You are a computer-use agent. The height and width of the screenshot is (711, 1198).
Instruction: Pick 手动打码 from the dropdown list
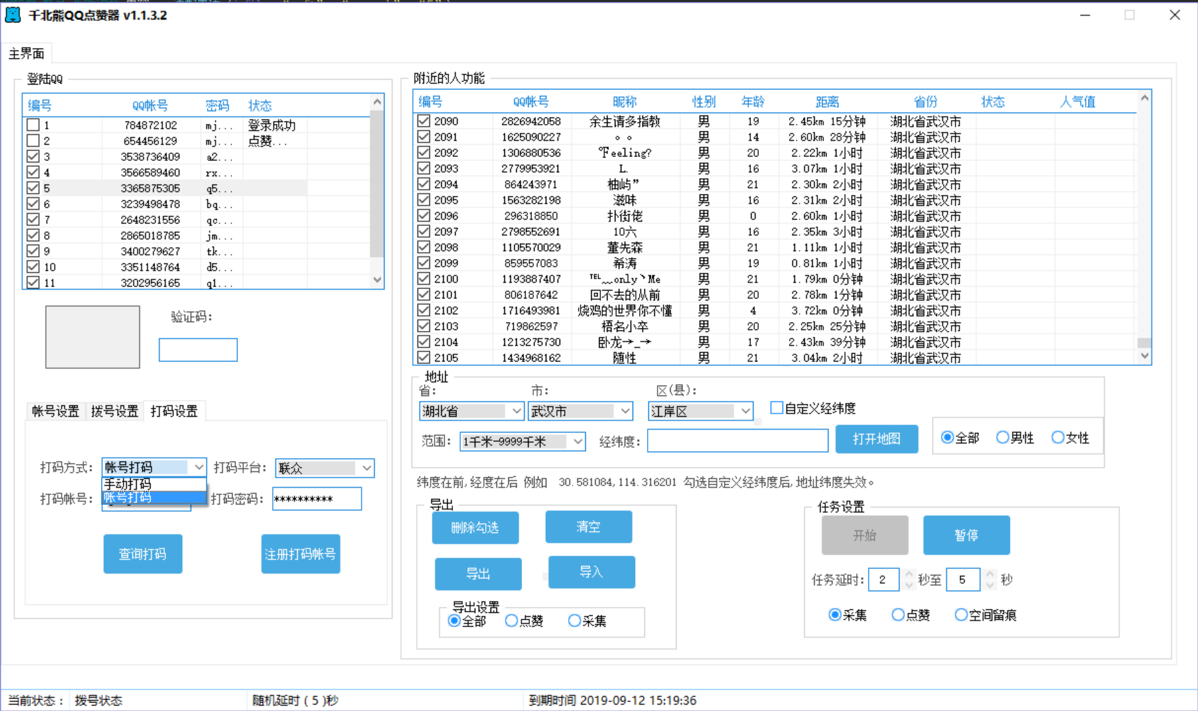click(x=154, y=484)
